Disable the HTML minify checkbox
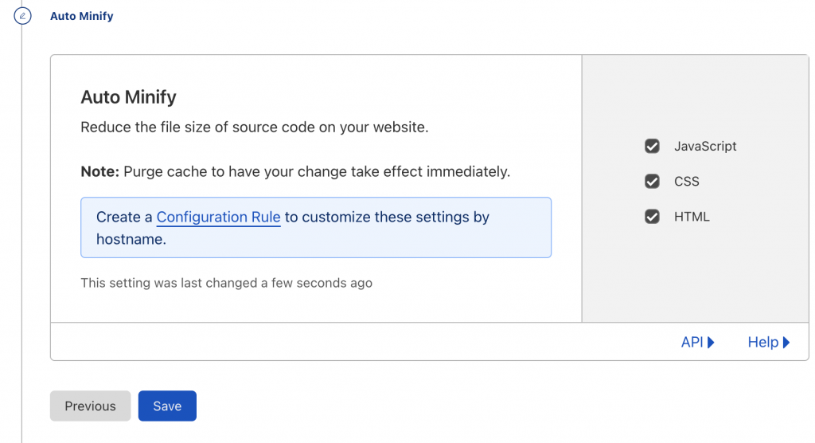 pos(653,217)
